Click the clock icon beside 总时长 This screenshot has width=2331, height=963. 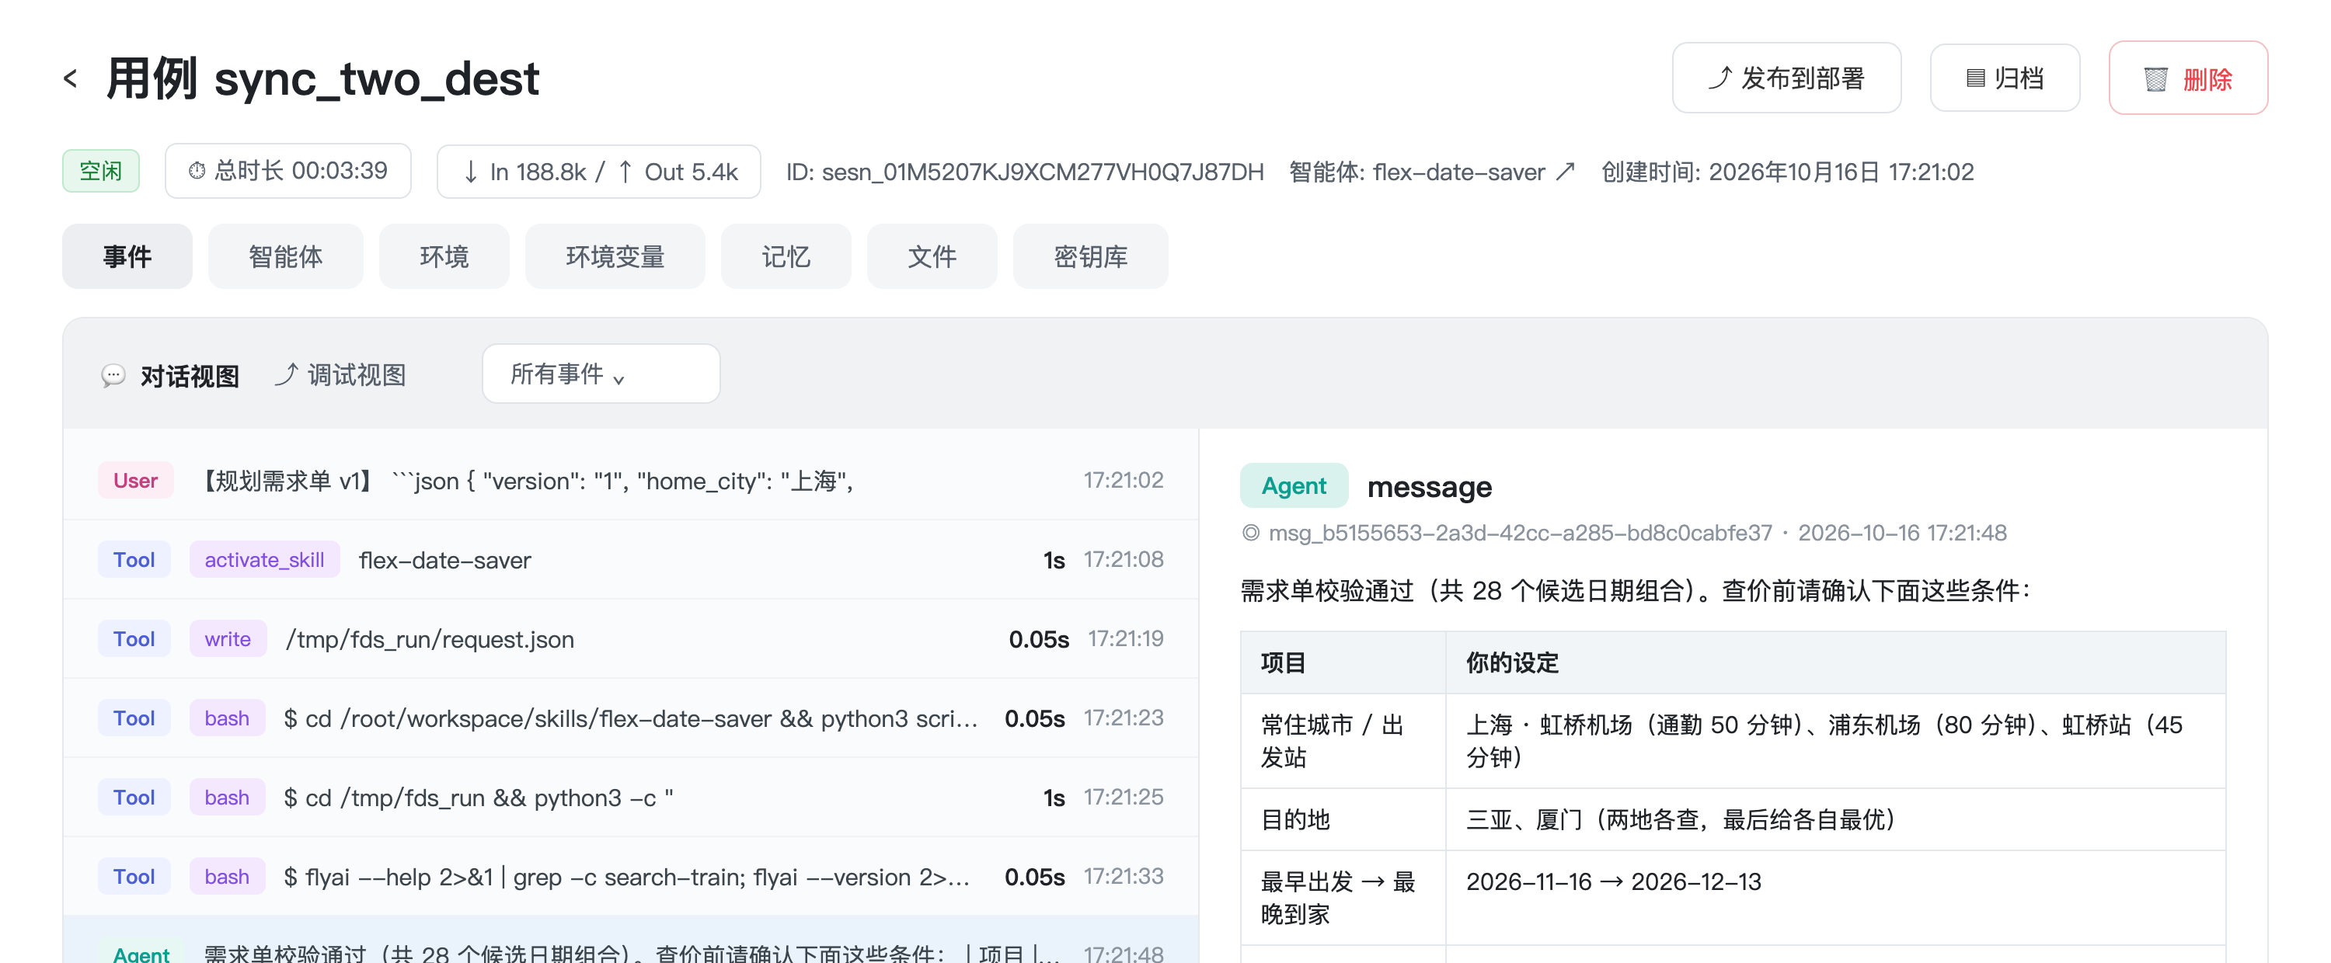coord(197,171)
